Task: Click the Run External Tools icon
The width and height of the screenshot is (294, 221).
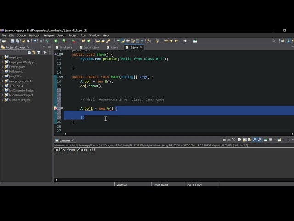Action: tap(73, 41)
